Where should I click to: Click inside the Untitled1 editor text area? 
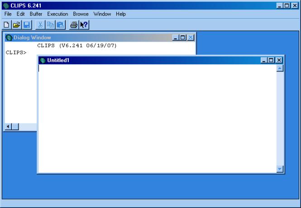[x=158, y=118]
